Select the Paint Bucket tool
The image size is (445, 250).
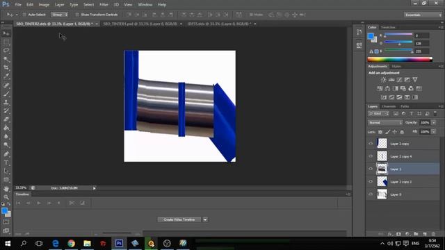(x=6, y=128)
